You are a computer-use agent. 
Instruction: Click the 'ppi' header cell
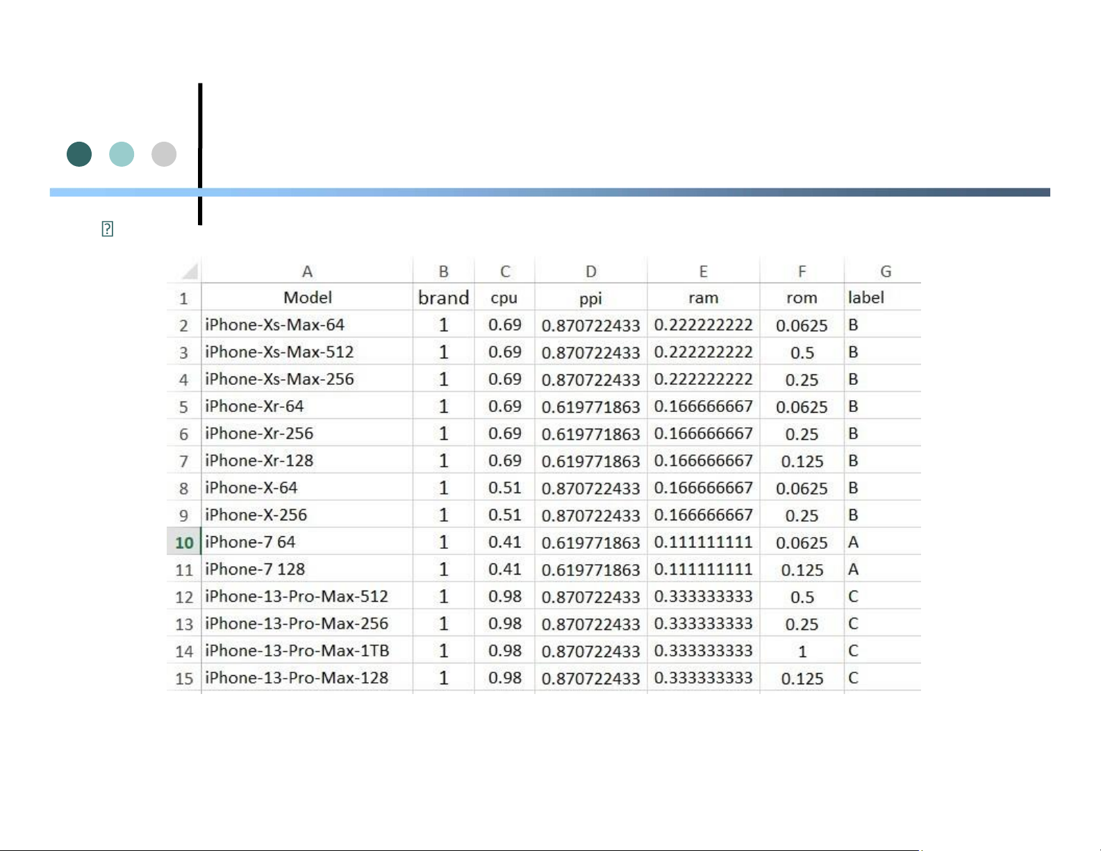pos(591,297)
